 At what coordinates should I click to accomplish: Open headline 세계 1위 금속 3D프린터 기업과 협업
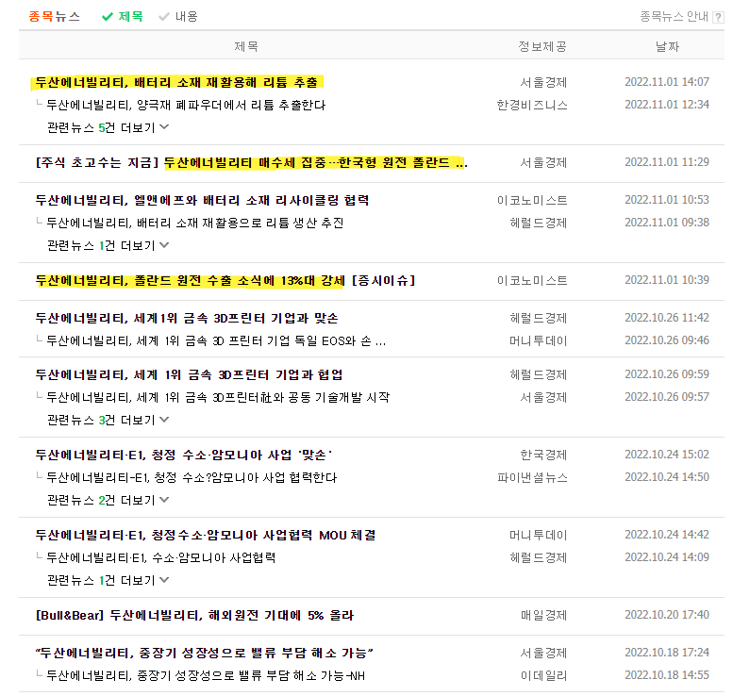[x=189, y=374]
